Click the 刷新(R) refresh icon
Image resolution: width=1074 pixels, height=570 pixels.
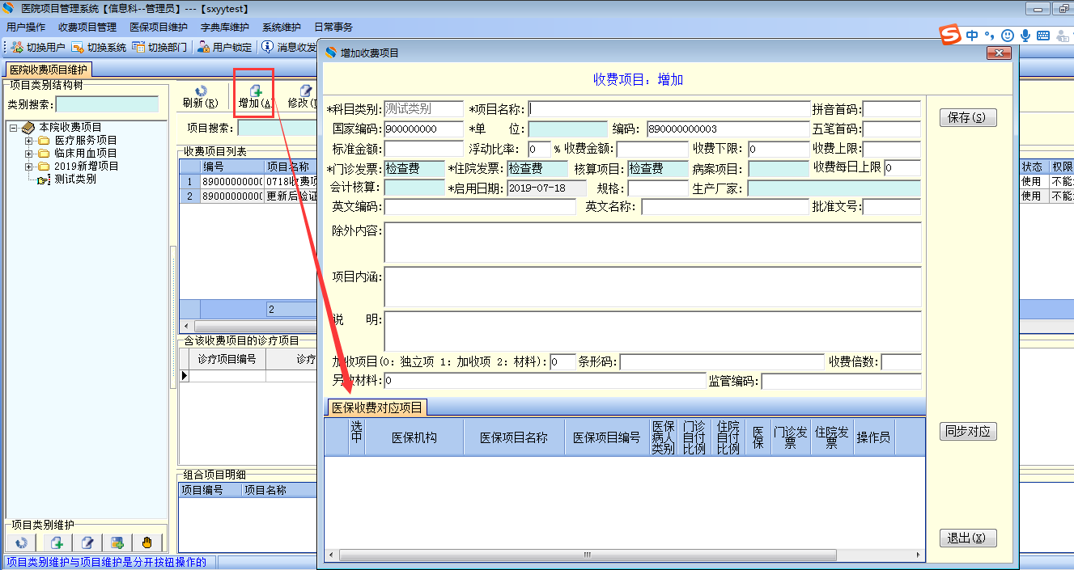(201, 91)
